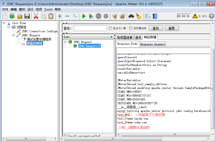This screenshot has width=216, height=142.
Task: Click the elapsed time 00:00:01 display
Action: (184, 16)
